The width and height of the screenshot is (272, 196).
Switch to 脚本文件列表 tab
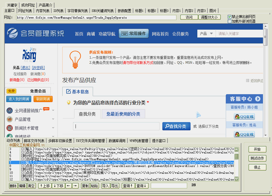34,141
